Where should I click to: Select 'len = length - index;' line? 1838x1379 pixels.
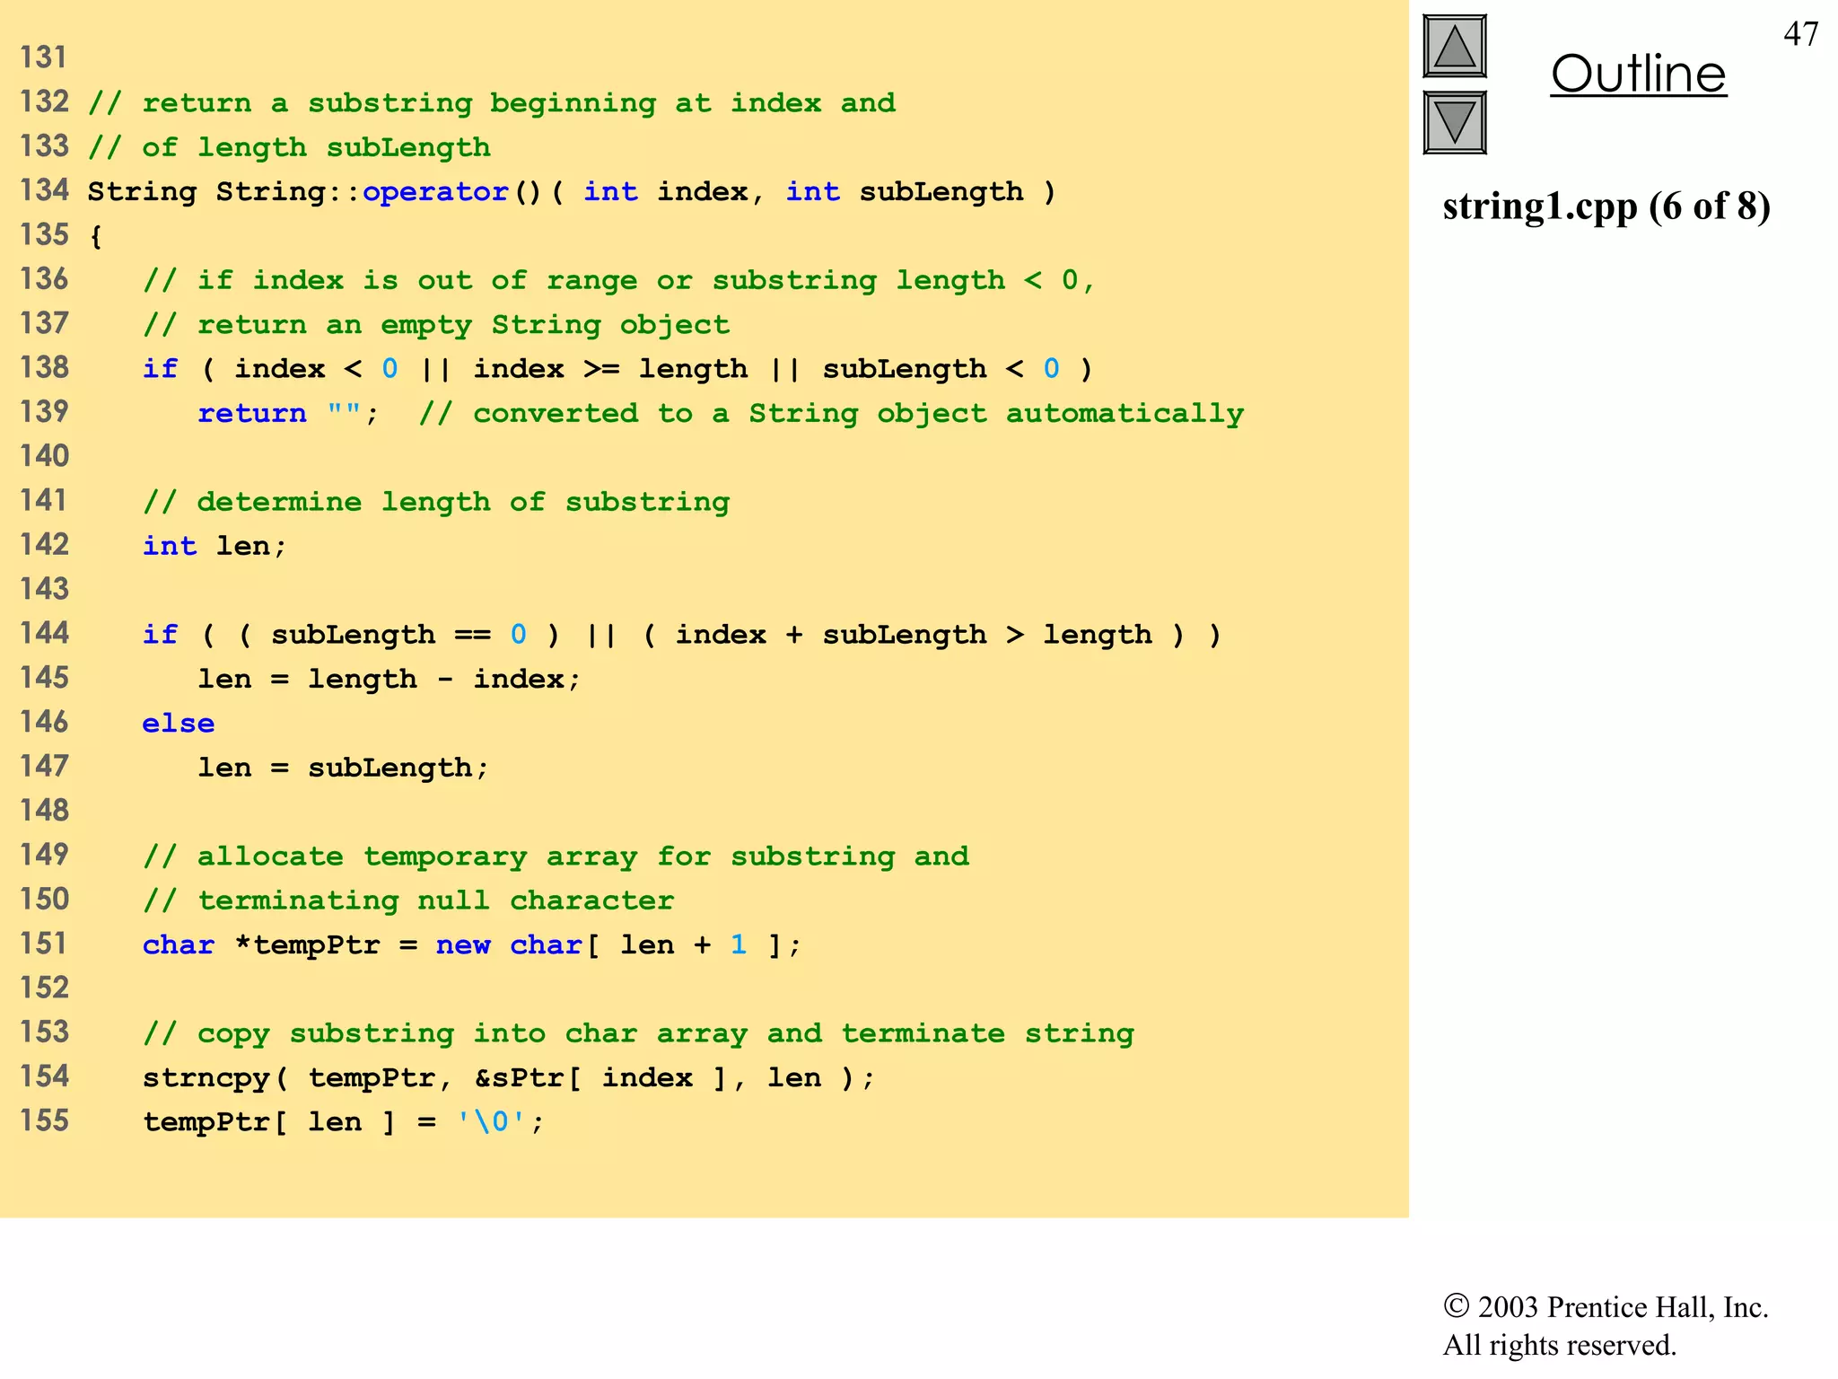coord(389,679)
